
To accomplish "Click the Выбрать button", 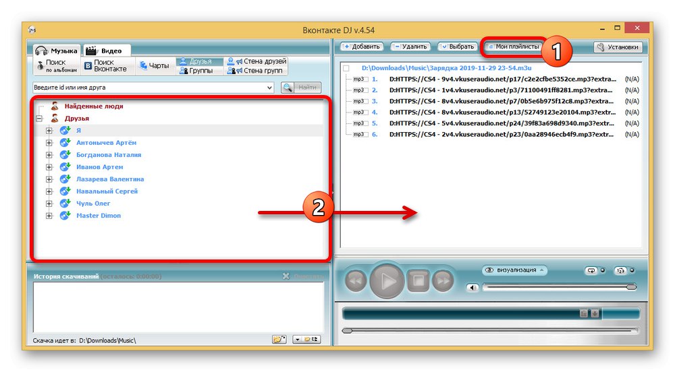I will (x=458, y=46).
